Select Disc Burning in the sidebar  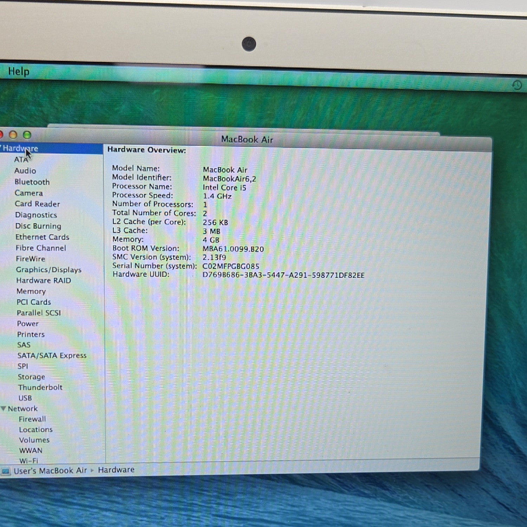[38, 226]
